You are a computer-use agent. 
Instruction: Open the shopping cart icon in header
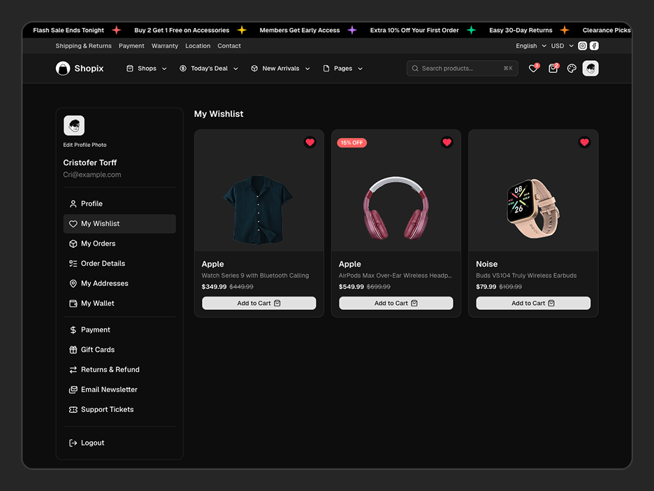click(553, 69)
